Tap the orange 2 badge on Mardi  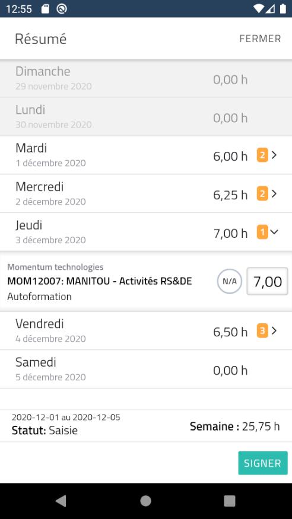pos(262,155)
